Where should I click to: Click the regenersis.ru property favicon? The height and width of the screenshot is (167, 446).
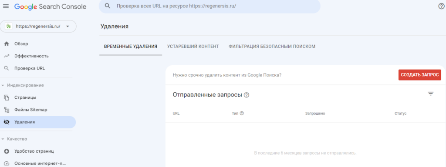[x=9, y=27]
